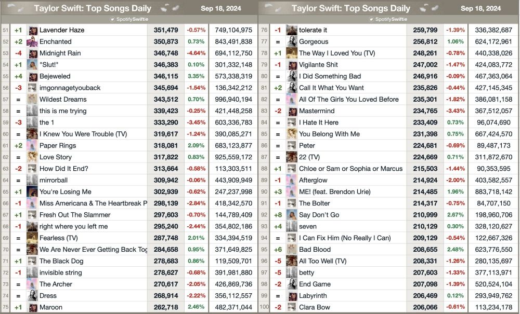Select the song title Call It What You Want
Image resolution: width=520 pixels, height=314 pixels.
331,88
